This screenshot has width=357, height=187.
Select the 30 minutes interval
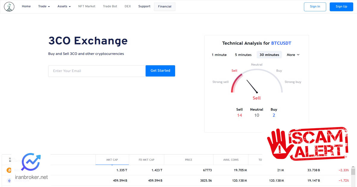pos(269,55)
